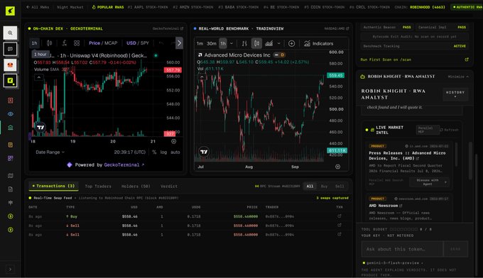Open layout grid icon in GeckoTerminal chart

point(77,43)
